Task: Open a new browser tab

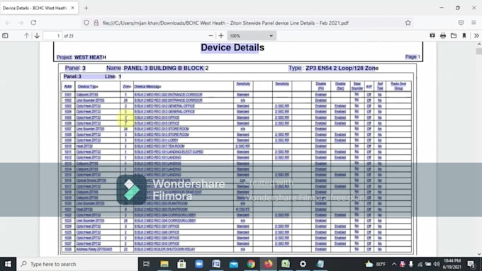Action: (x=86, y=8)
